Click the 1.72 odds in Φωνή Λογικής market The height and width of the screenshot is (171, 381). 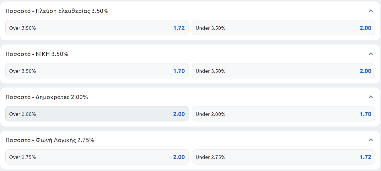(x=366, y=157)
